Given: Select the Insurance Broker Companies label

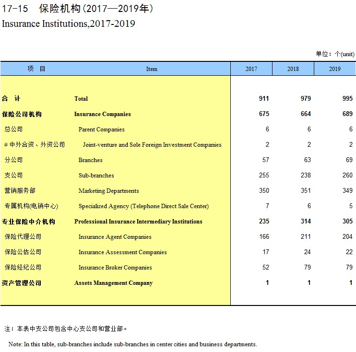Looking at the screenshot, I should [115, 268].
